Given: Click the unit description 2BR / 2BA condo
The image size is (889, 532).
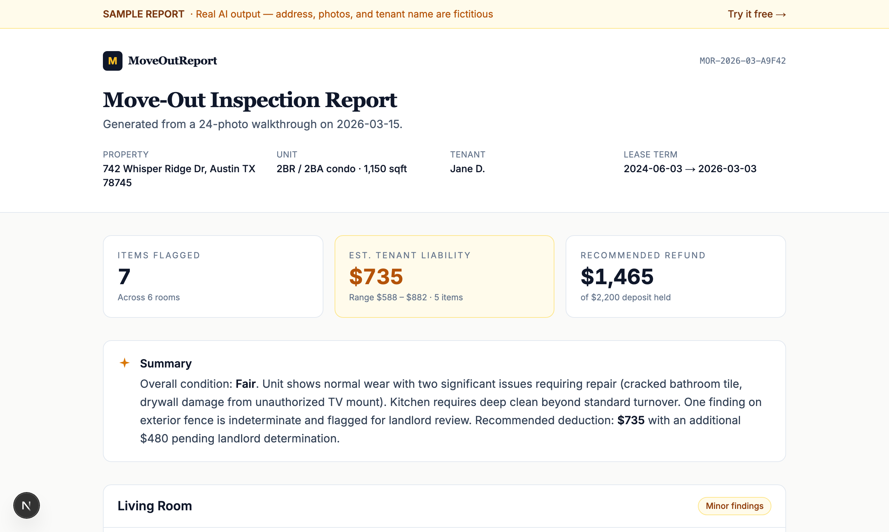Looking at the screenshot, I should click(x=341, y=169).
